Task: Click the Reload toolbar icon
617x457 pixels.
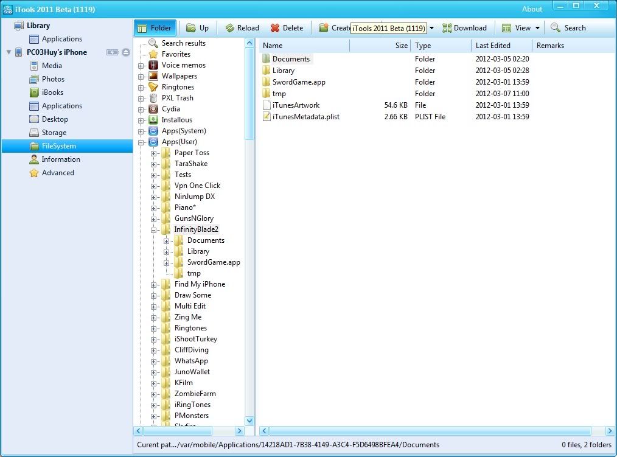Action: coord(230,28)
